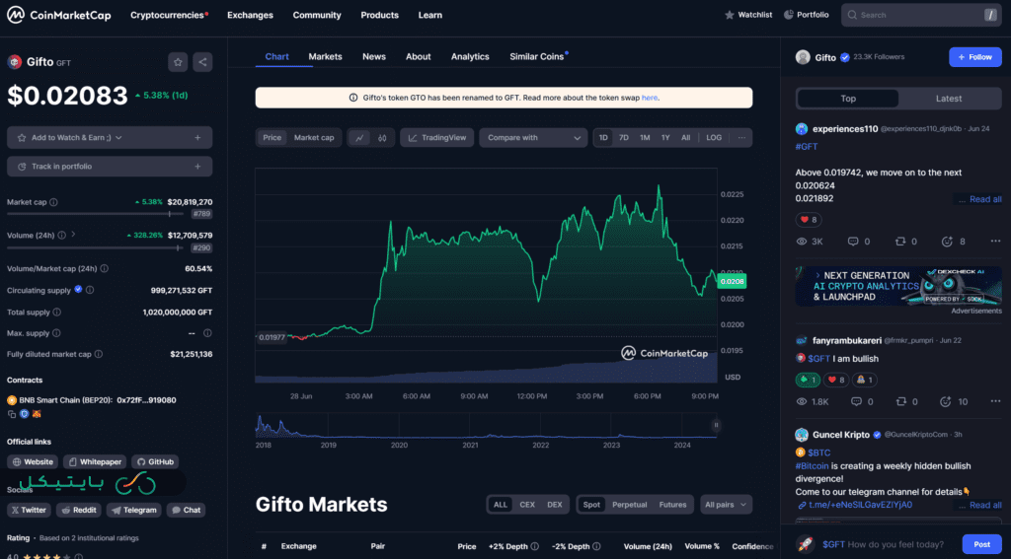Image resolution: width=1011 pixels, height=559 pixels.
Task: Open the Markets tab
Action: coord(325,56)
